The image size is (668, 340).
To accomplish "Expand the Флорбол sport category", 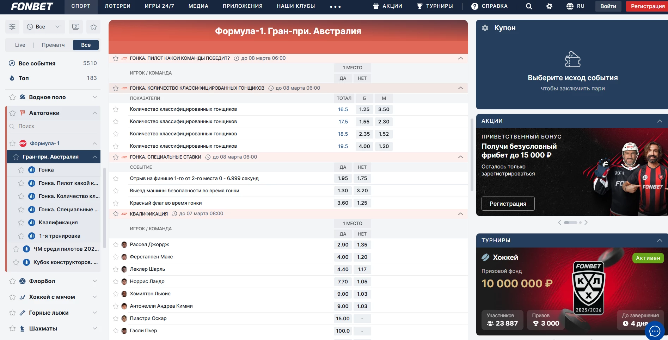I will click(94, 281).
